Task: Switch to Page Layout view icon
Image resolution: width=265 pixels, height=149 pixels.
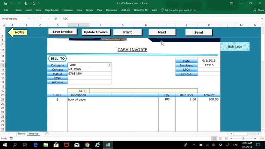Action: tap(220, 138)
